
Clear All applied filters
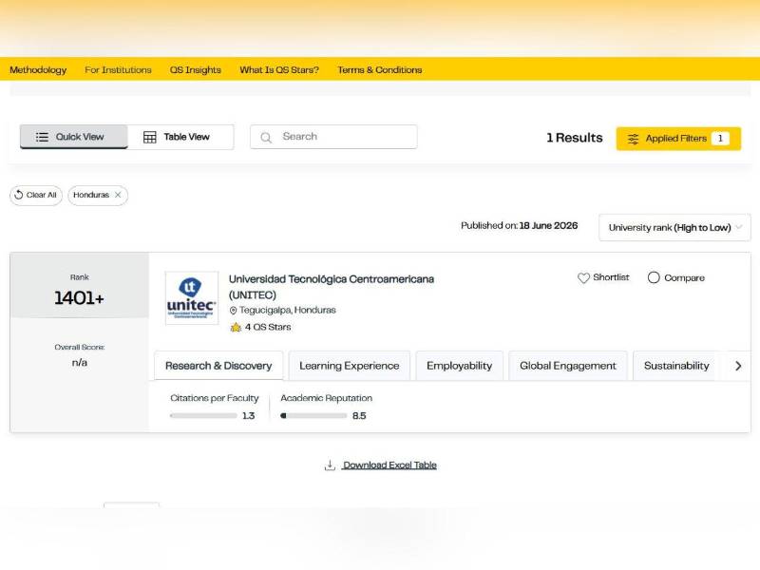click(36, 196)
